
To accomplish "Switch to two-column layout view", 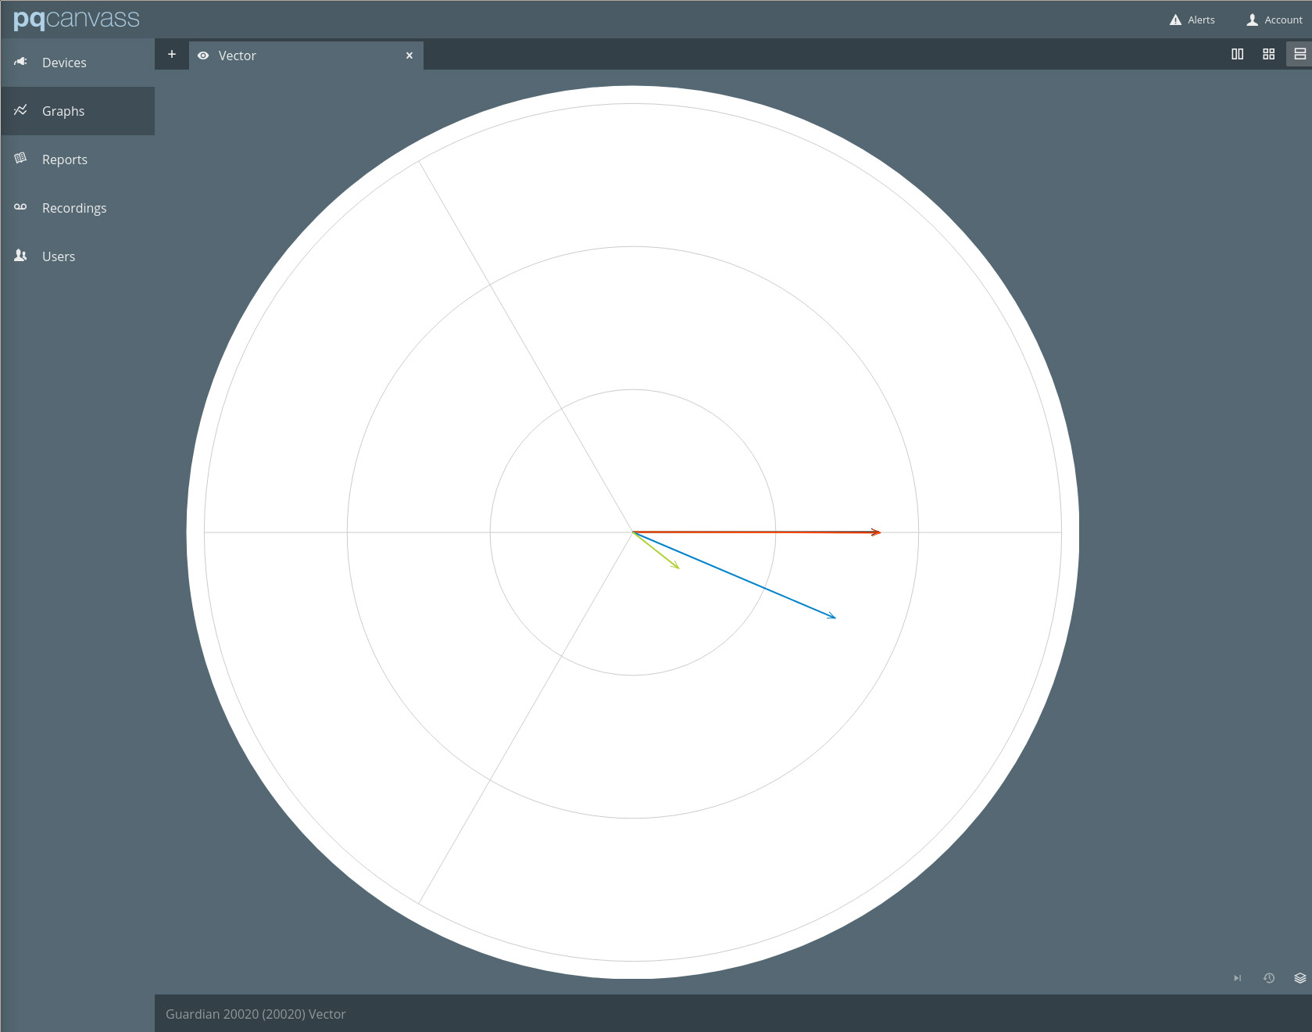I will (1238, 54).
